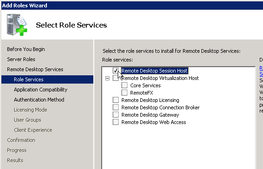Tick the RemoteFX checkbox
Image resolution: width=263 pixels, height=169 pixels.
coord(124,93)
